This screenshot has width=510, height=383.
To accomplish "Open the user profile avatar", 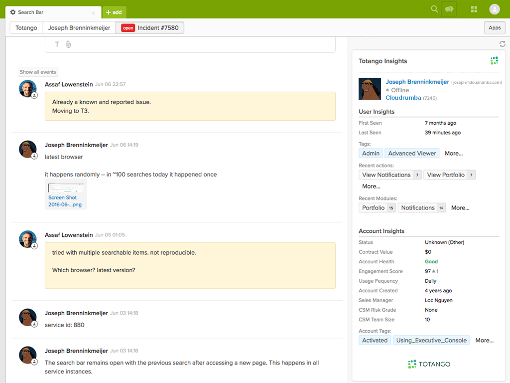I will coord(495,9).
